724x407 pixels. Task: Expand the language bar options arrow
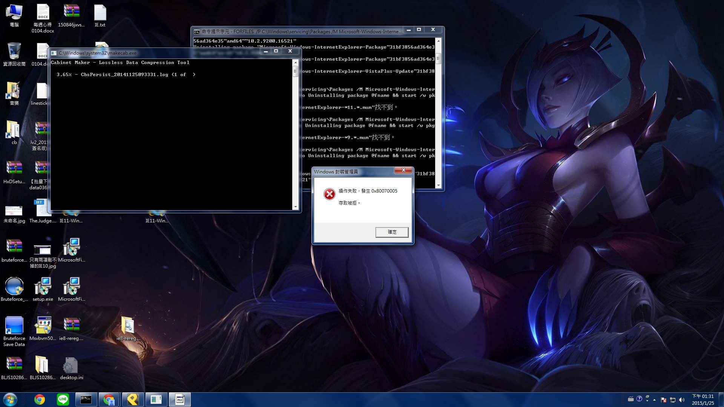point(647,401)
